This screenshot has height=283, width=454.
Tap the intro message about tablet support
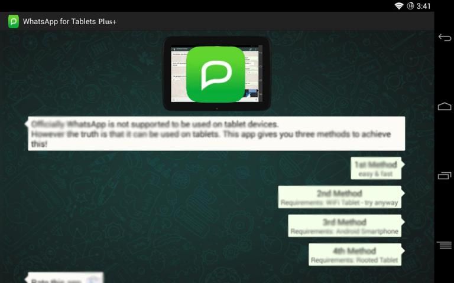coord(216,133)
